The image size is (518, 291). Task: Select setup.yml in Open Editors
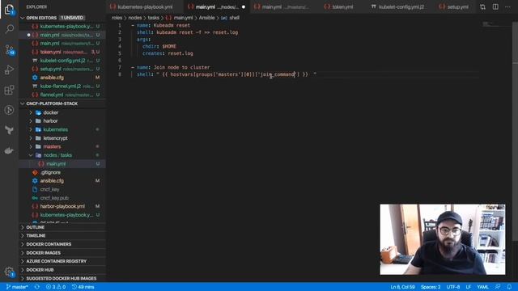[x=62, y=69]
